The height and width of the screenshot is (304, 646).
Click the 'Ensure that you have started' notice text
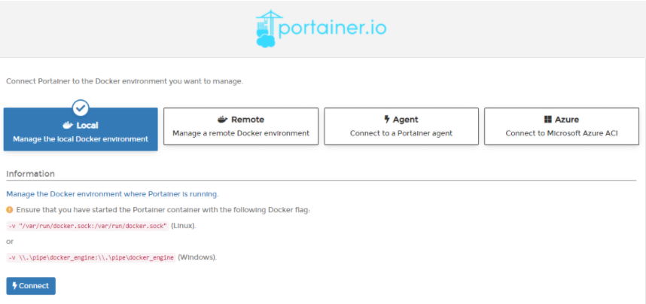[163, 210]
